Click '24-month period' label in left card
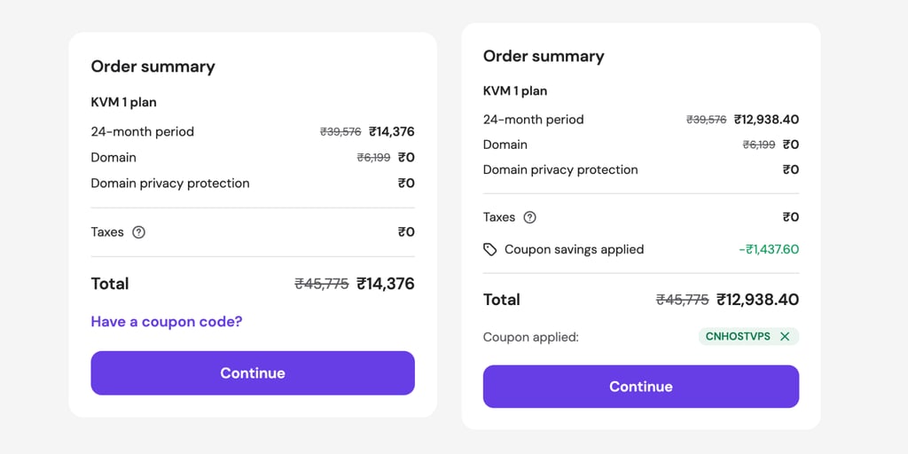 143,131
